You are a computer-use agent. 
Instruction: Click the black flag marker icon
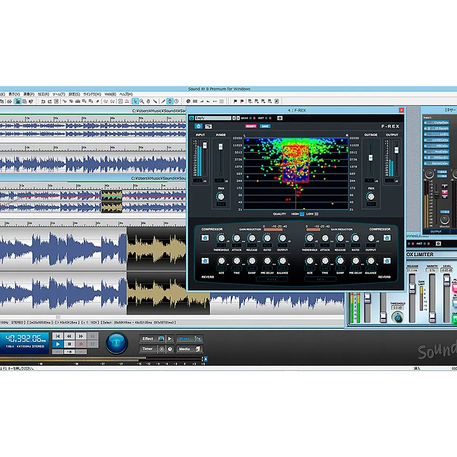pyautogui.click(x=235, y=102)
